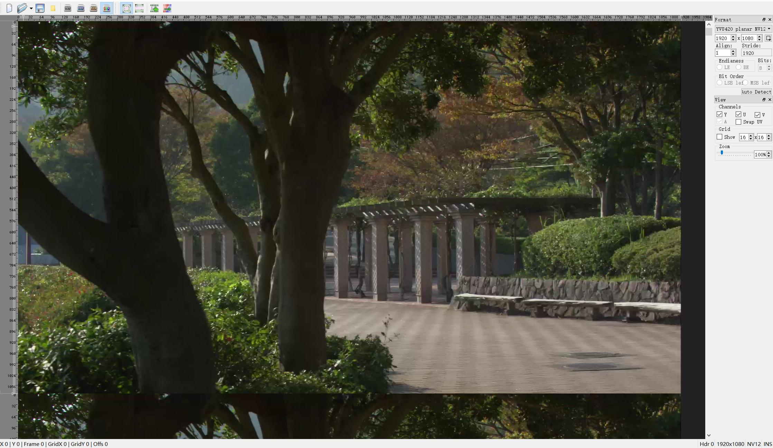Click the "INS" status bar indicator
This screenshot has height=448, width=773.
point(768,444)
